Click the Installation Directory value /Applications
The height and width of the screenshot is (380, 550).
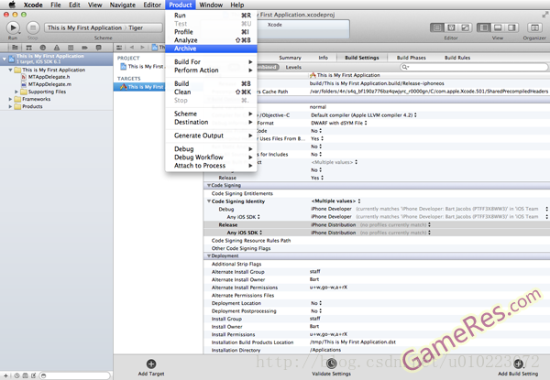coord(325,350)
